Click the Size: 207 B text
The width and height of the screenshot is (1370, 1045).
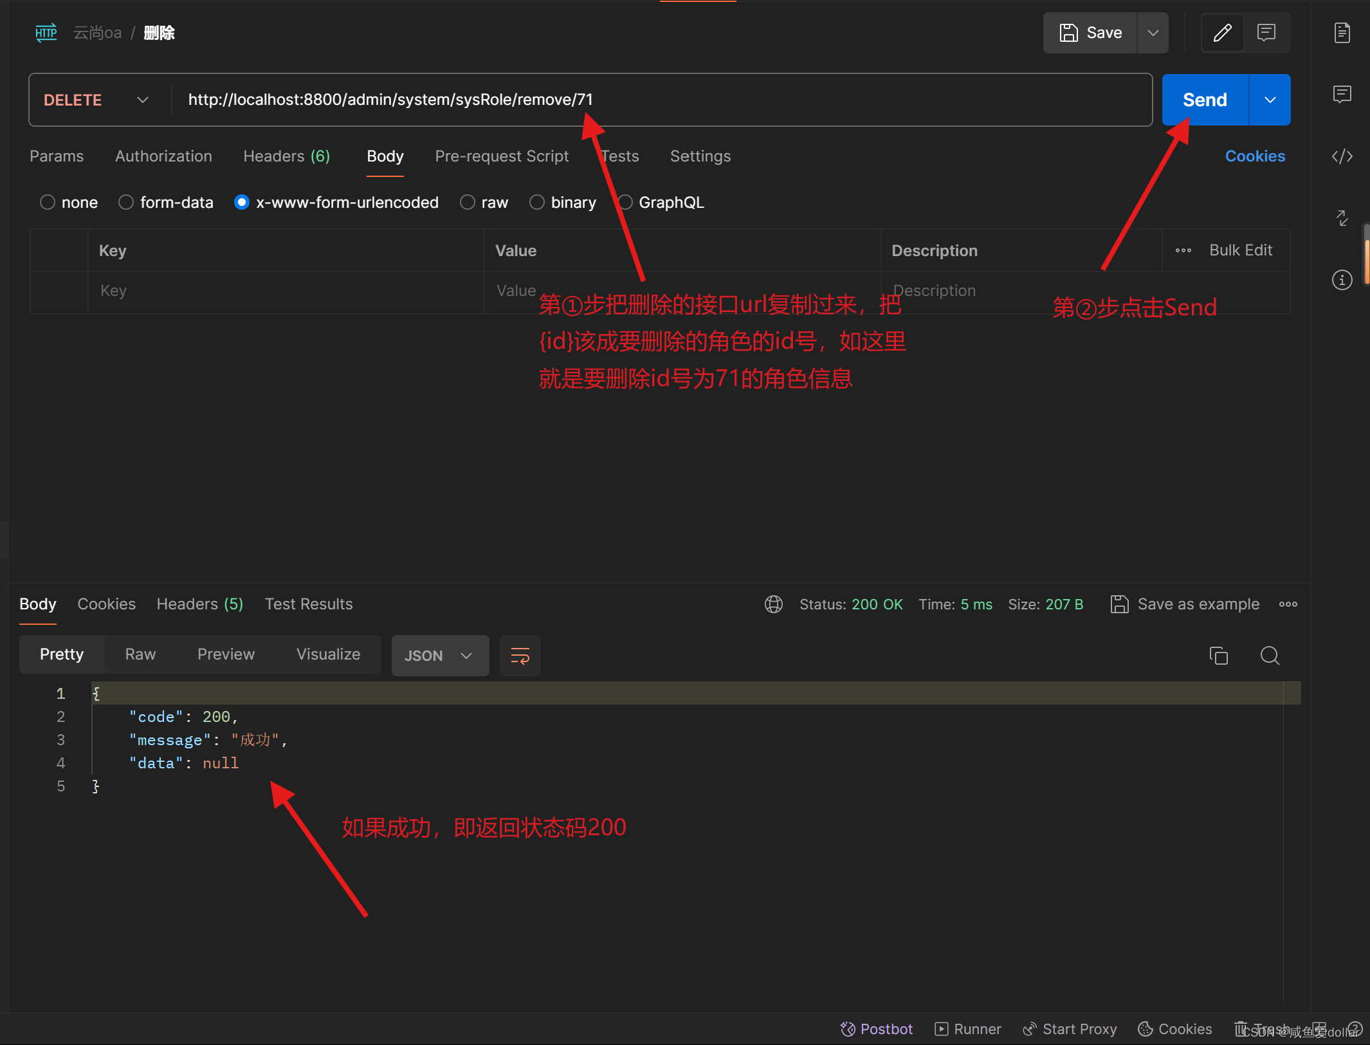coord(1046,604)
